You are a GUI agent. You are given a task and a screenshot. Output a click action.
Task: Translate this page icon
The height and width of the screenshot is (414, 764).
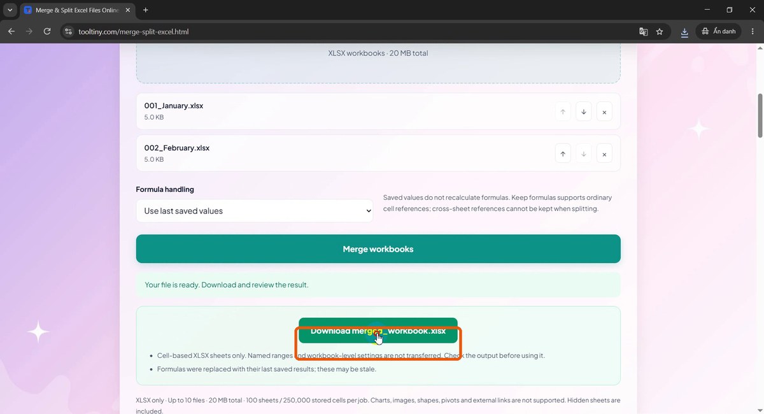click(x=644, y=31)
